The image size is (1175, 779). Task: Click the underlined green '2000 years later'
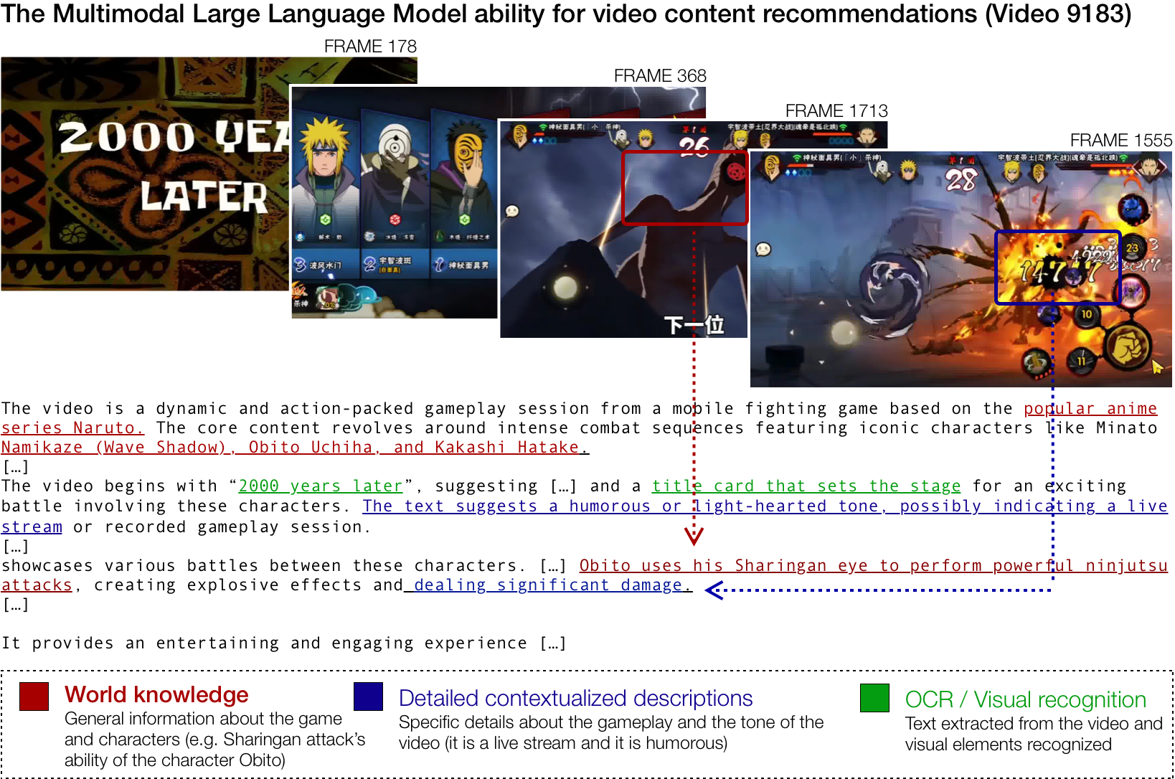pyautogui.click(x=321, y=486)
